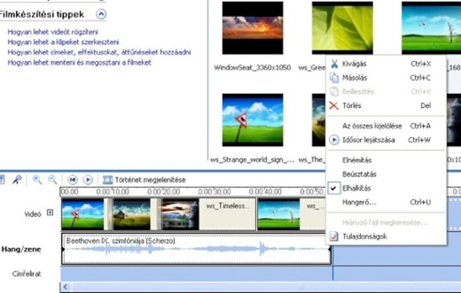The width and height of the screenshot is (461, 293).
Task: Collapse the Filmkészítési tippek section chevron
Action: point(101,14)
